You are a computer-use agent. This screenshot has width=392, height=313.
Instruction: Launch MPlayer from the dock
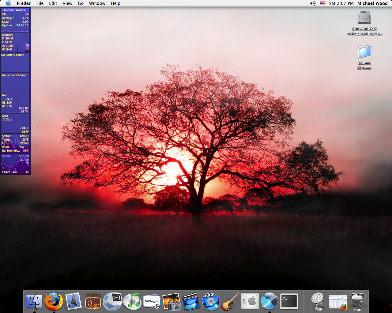click(152, 301)
